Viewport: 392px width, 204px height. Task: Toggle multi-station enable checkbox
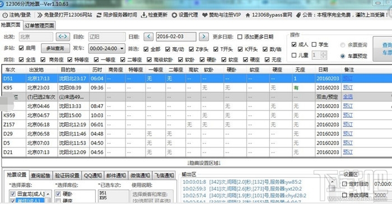click(21, 48)
